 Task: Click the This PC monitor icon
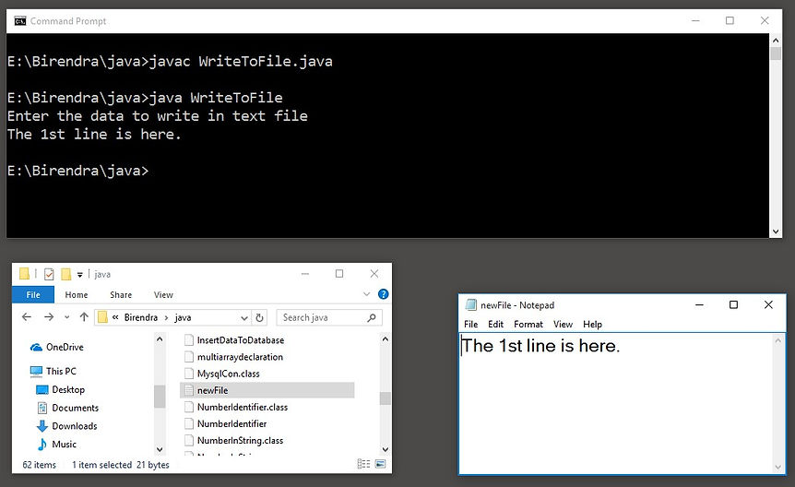(36, 372)
